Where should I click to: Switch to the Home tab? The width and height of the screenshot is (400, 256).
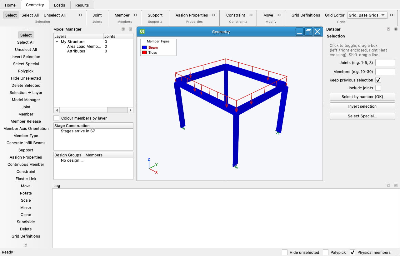coord(10,5)
